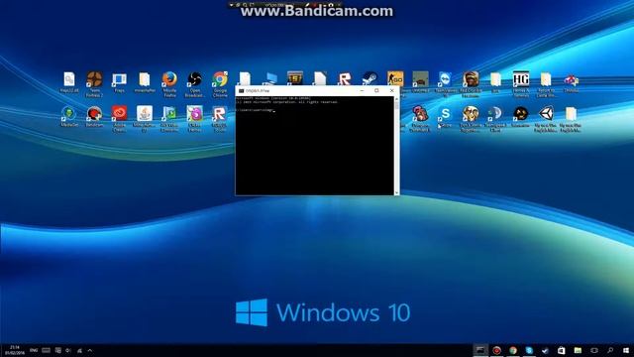
Task: Select the Skype desktop shortcut
Action: tap(445, 117)
